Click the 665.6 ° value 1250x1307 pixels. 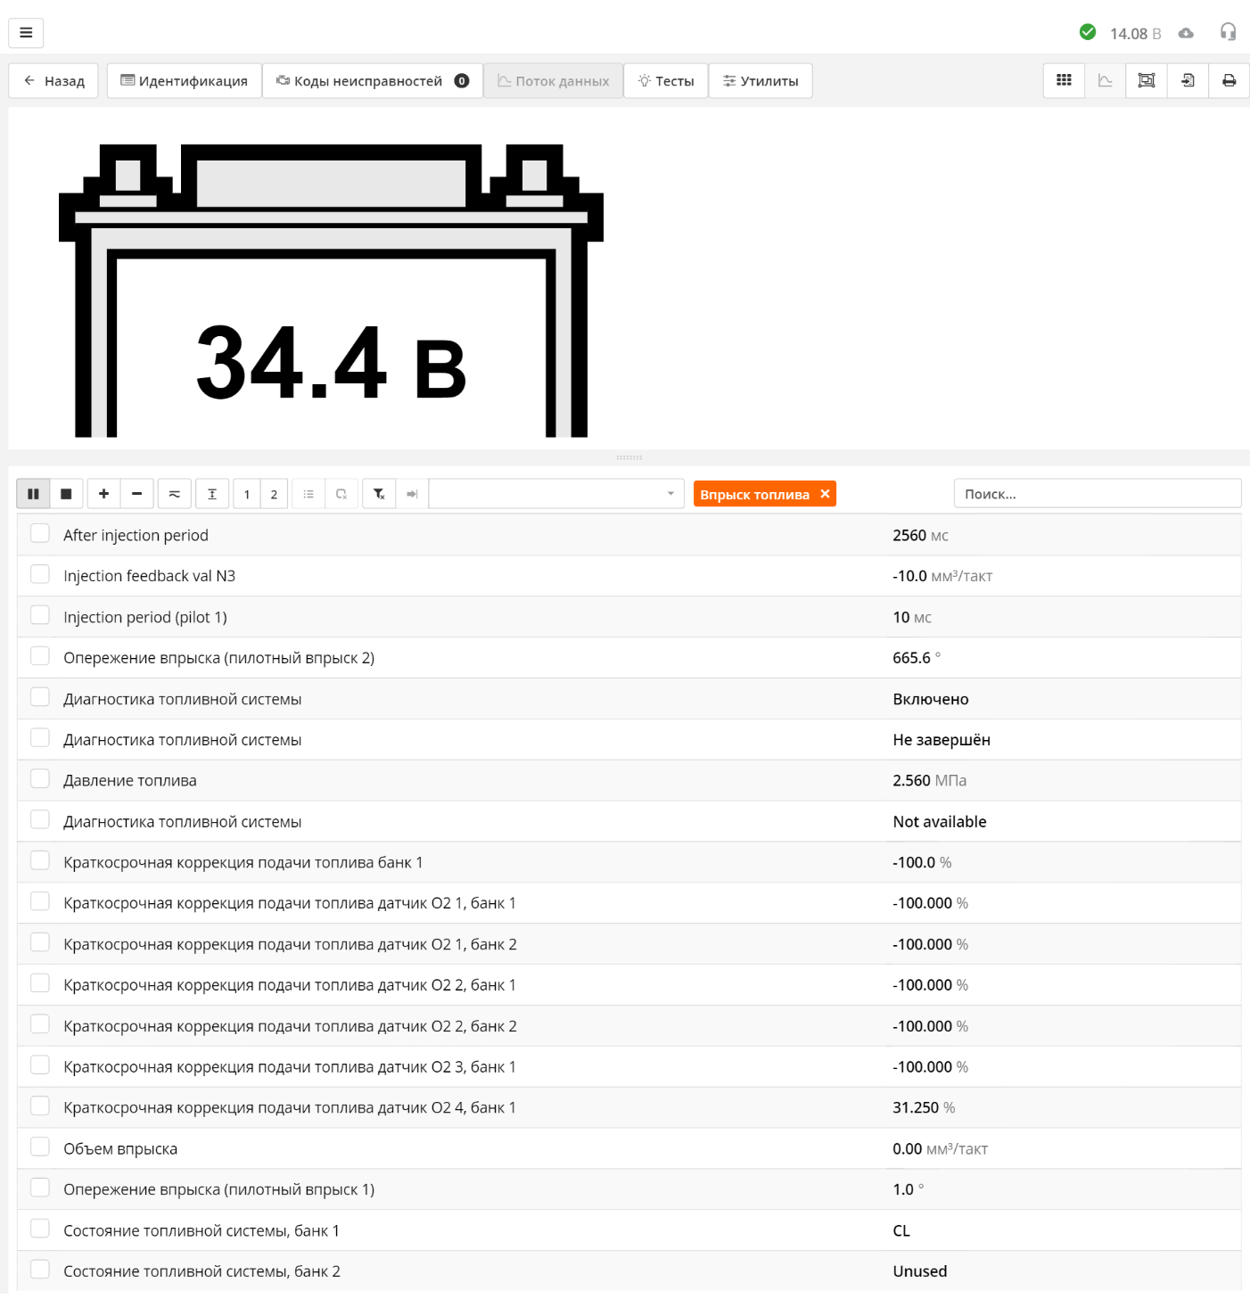point(917,658)
